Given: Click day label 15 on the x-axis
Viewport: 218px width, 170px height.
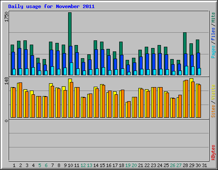Looking at the screenshot, I should 102,165.
